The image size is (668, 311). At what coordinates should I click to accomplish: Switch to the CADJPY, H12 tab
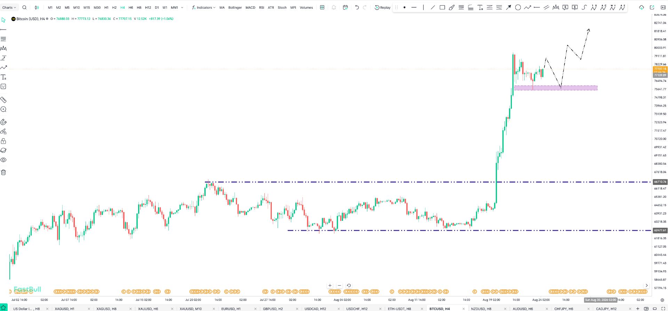click(606, 309)
